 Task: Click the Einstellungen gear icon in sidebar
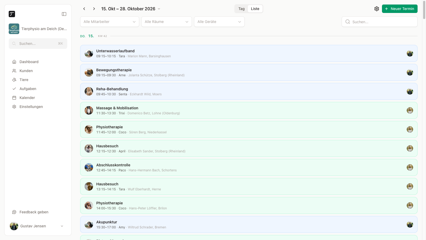pyautogui.click(x=14, y=107)
